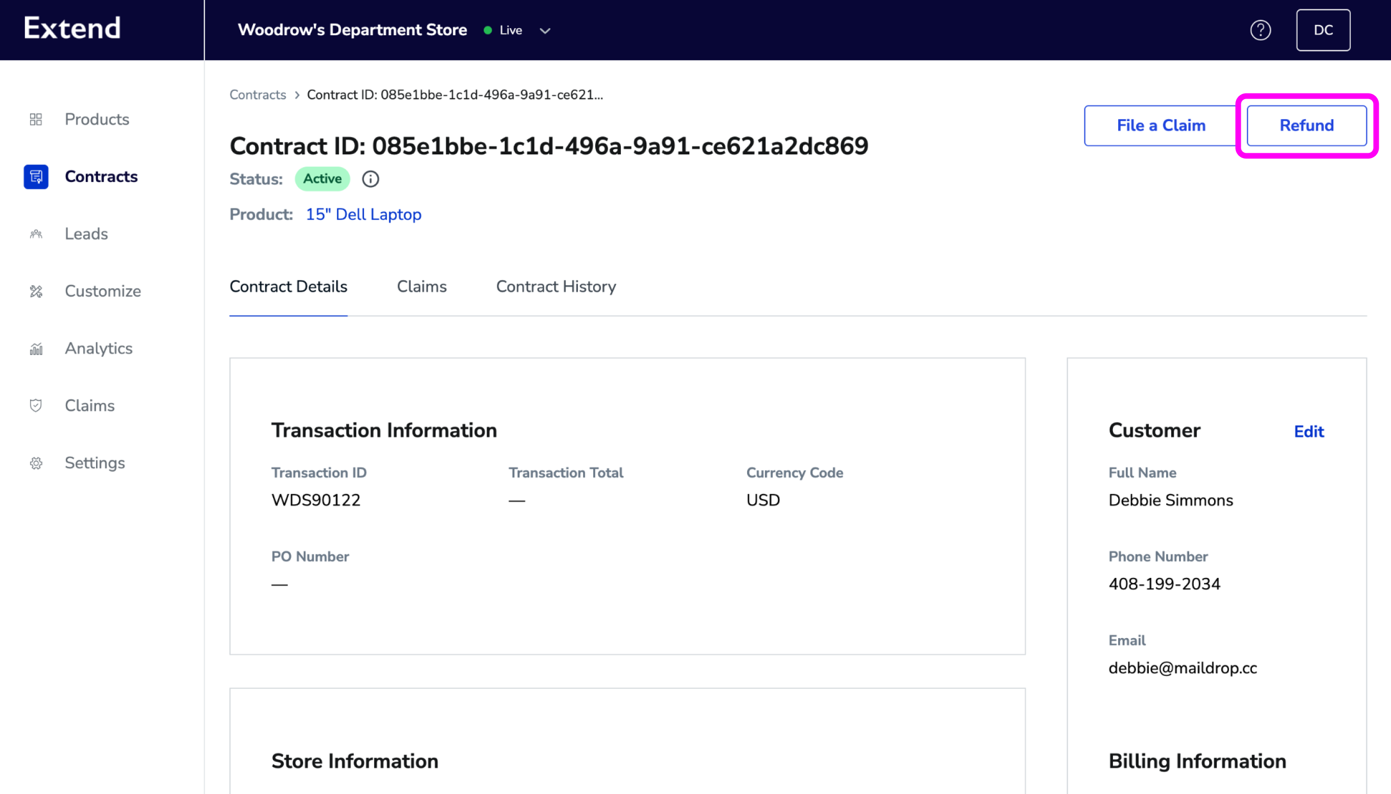The image size is (1391, 794).
Task: Click the PO Number label
Action: point(310,557)
